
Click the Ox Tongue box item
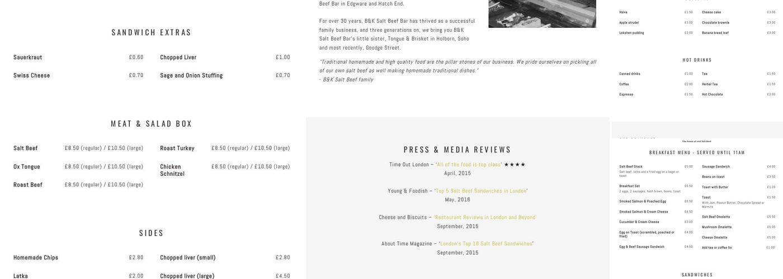point(27,167)
